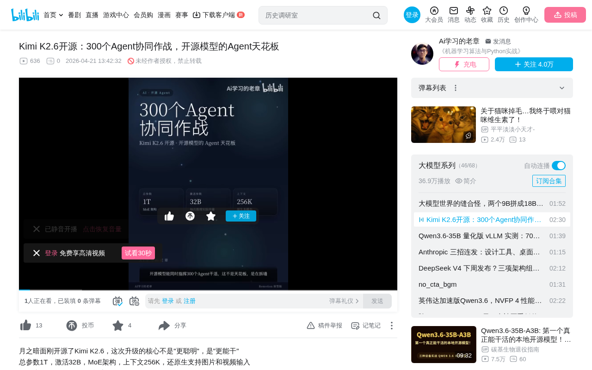Focus the search field 历史调研室
Viewport: 592px width, 370px height.
(x=317, y=15)
